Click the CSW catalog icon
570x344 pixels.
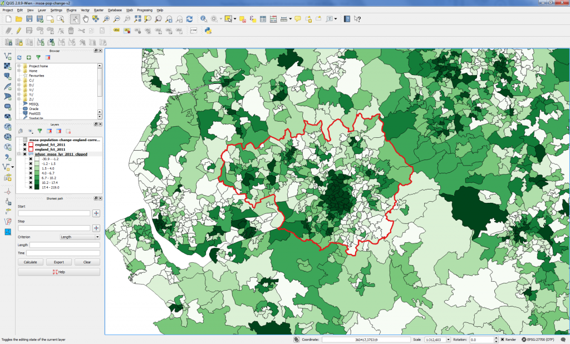[193, 31]
